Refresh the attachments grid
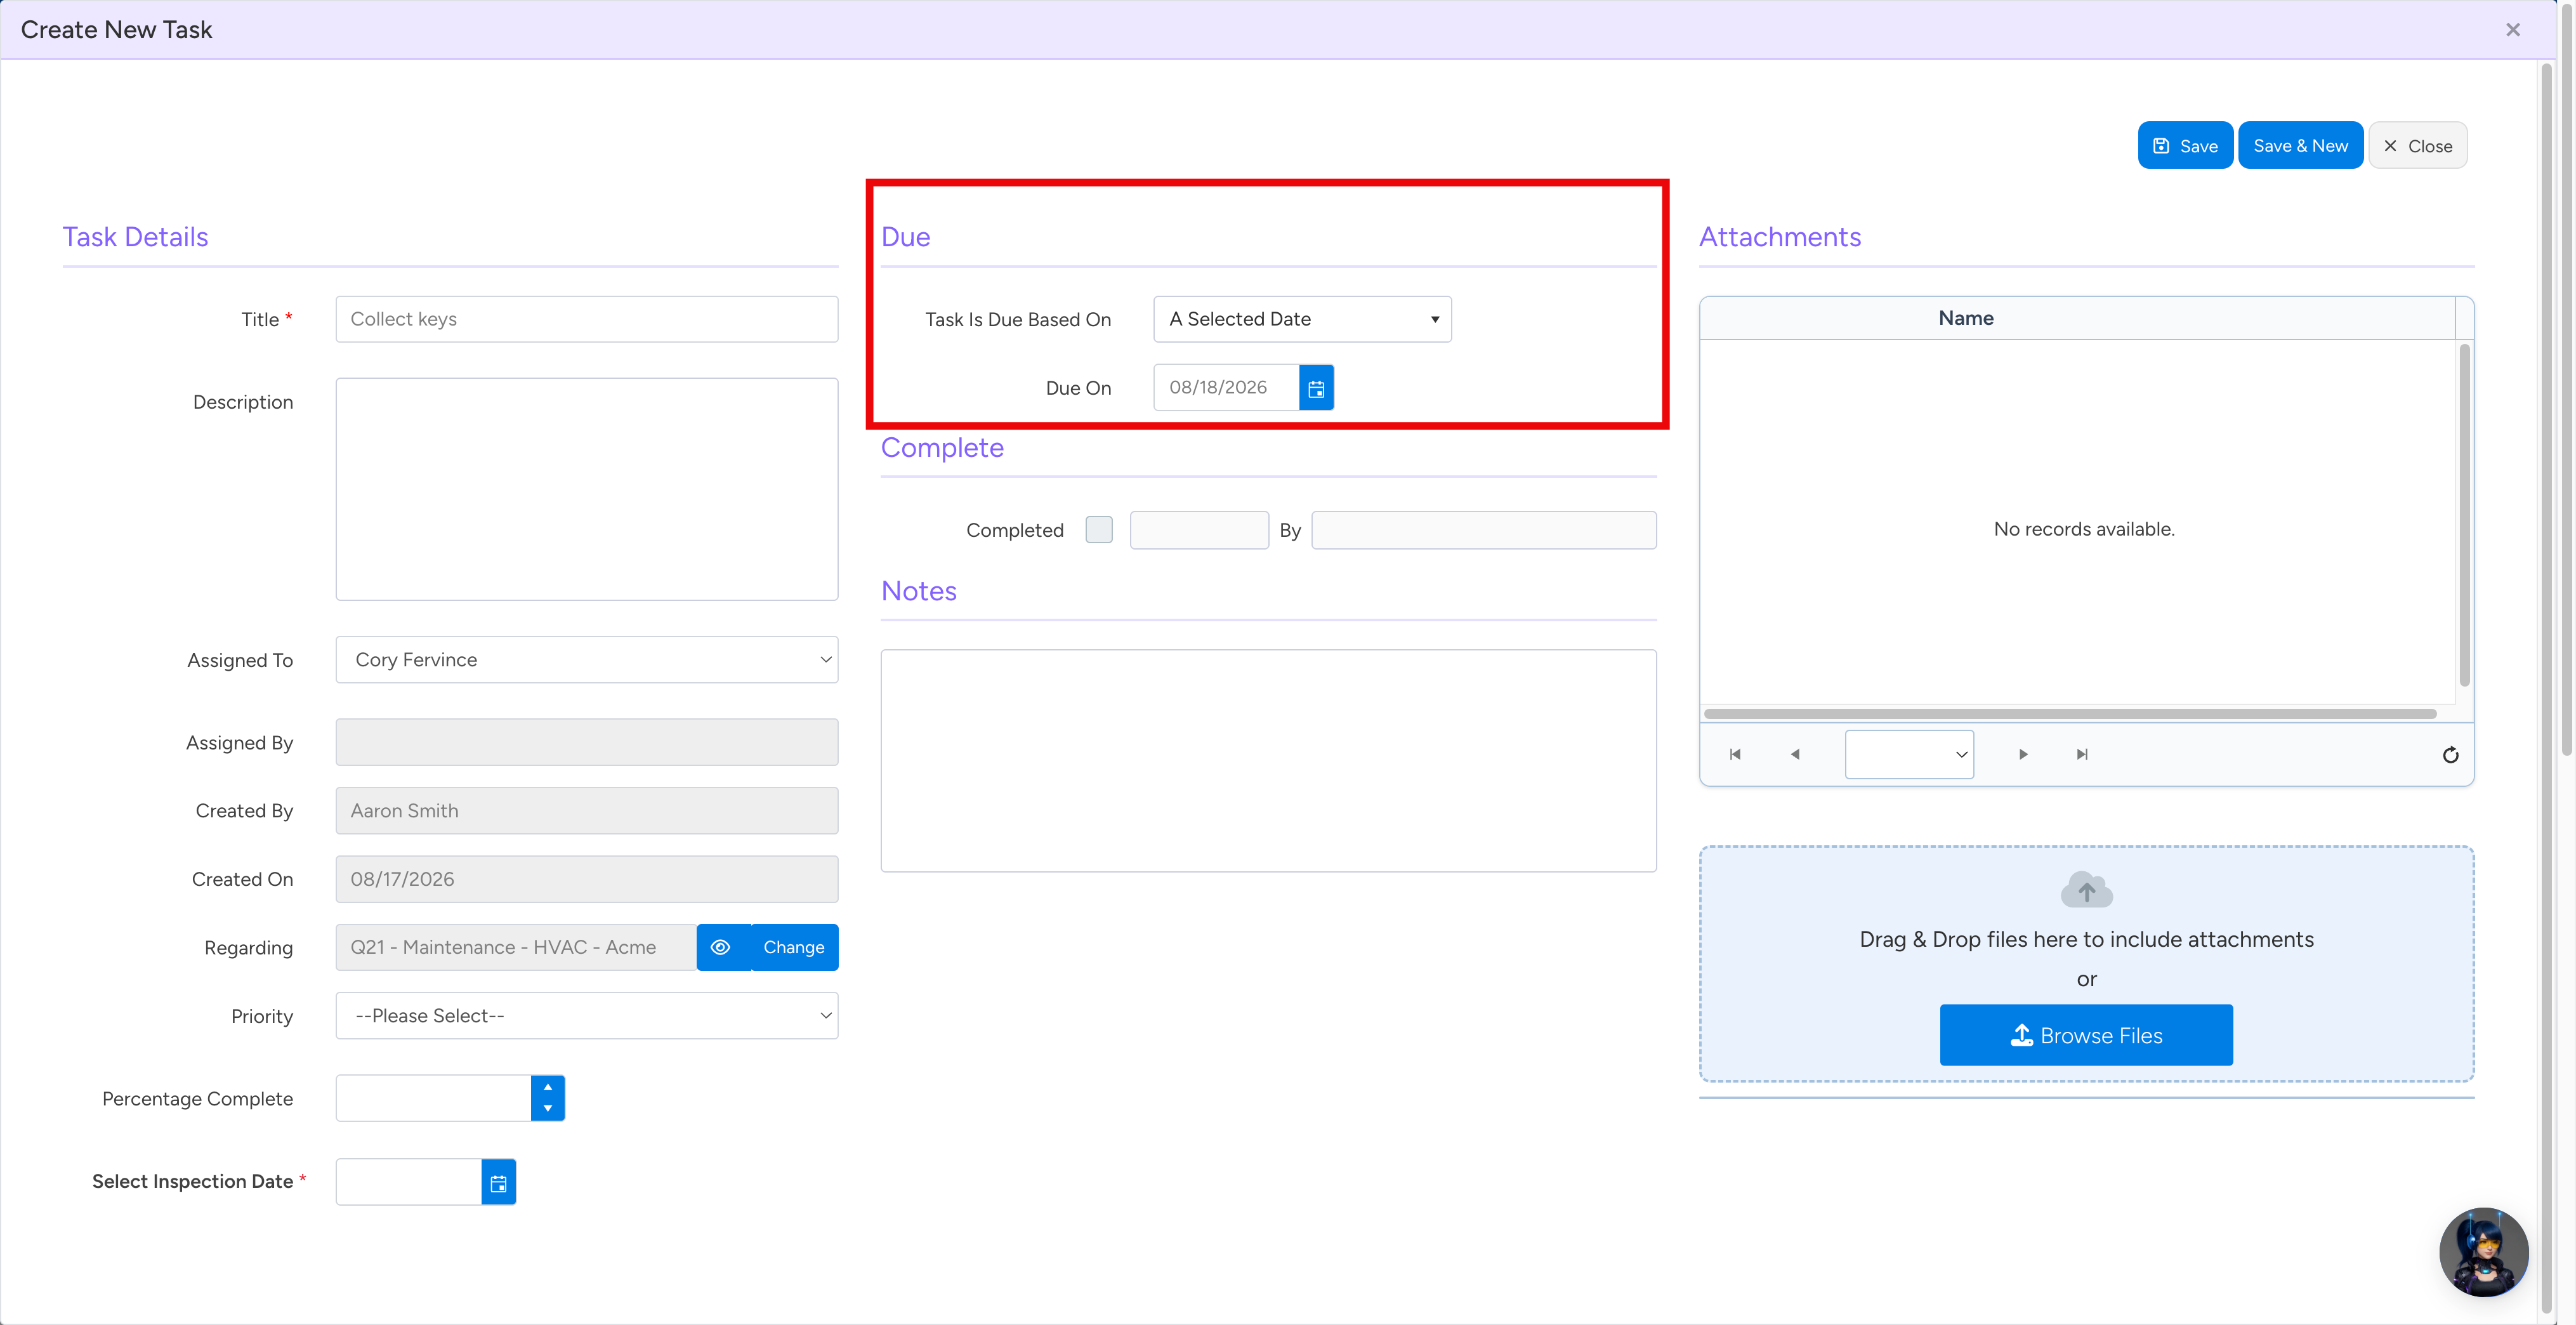 (x=2450, y=755)
